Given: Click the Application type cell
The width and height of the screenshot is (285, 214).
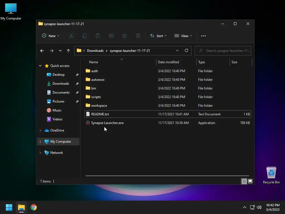Looking at the screenshot, I should click(207, 123).
